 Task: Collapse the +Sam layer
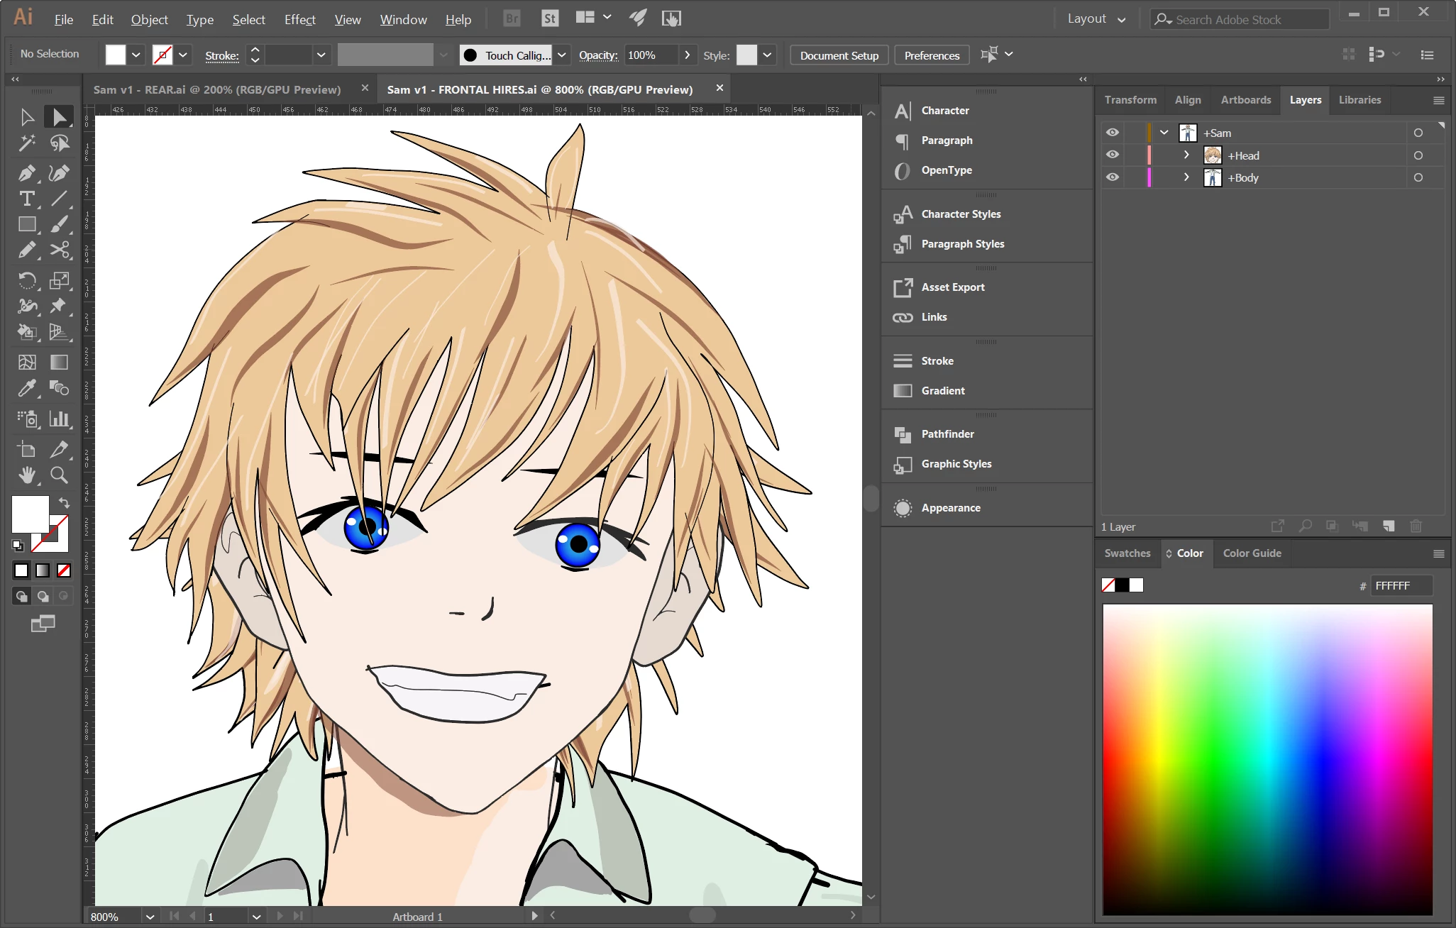point(1164,133)
